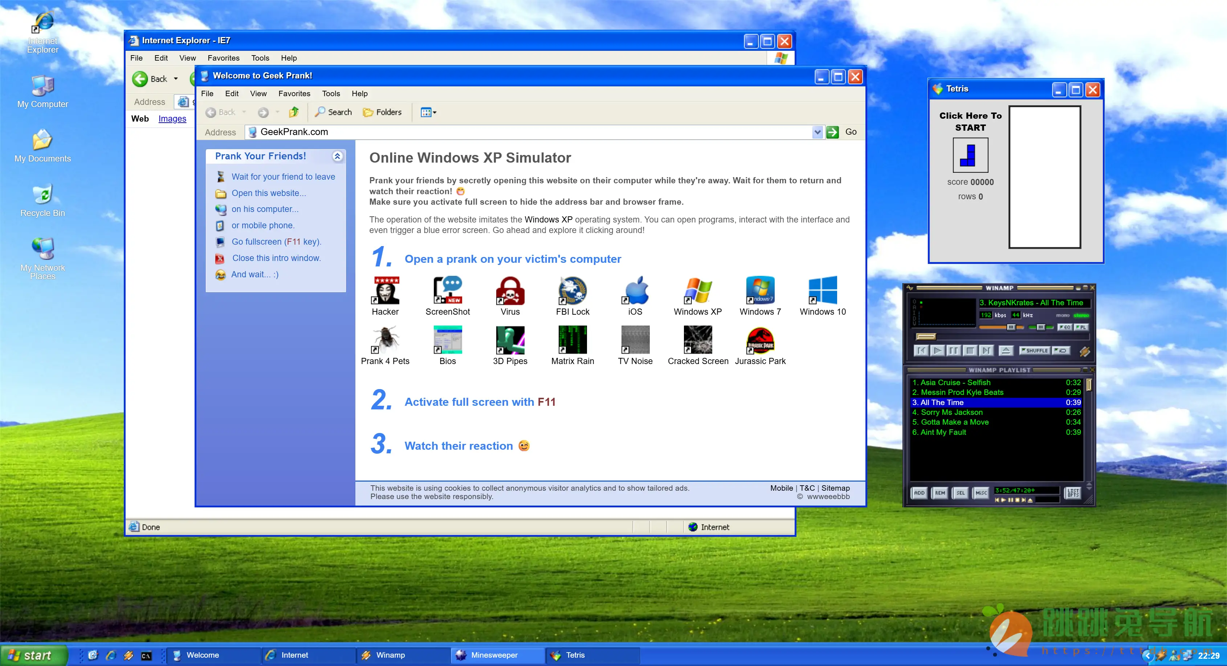Open the Winamp playlist MISC menu
1227x666 pixels.
click(x=981, y=493)
